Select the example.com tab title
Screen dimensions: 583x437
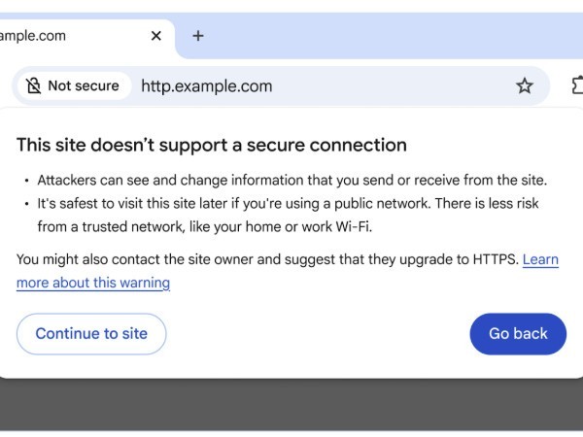tap(34, 36)
